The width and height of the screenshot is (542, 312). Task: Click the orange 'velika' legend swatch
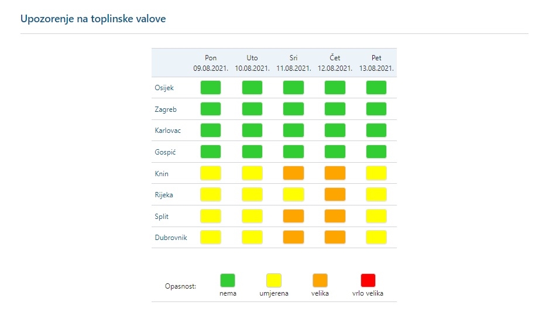tap(320, 280)
